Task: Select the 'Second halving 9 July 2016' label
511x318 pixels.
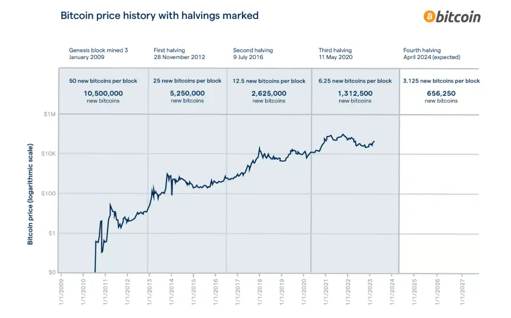Action: click(253, 53)
